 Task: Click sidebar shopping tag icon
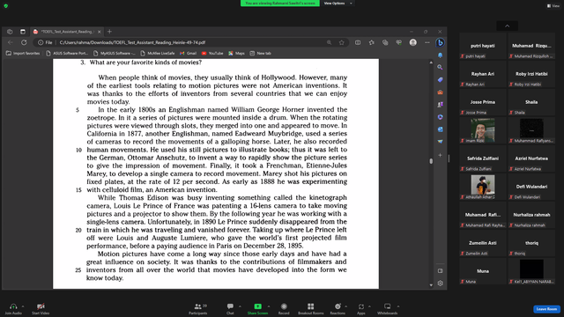coord(440,80)
